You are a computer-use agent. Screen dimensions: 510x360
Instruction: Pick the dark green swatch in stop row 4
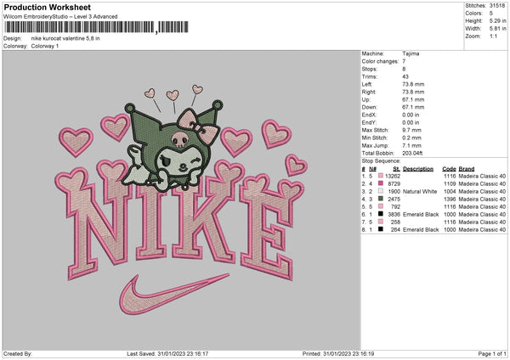click(381, 199)
